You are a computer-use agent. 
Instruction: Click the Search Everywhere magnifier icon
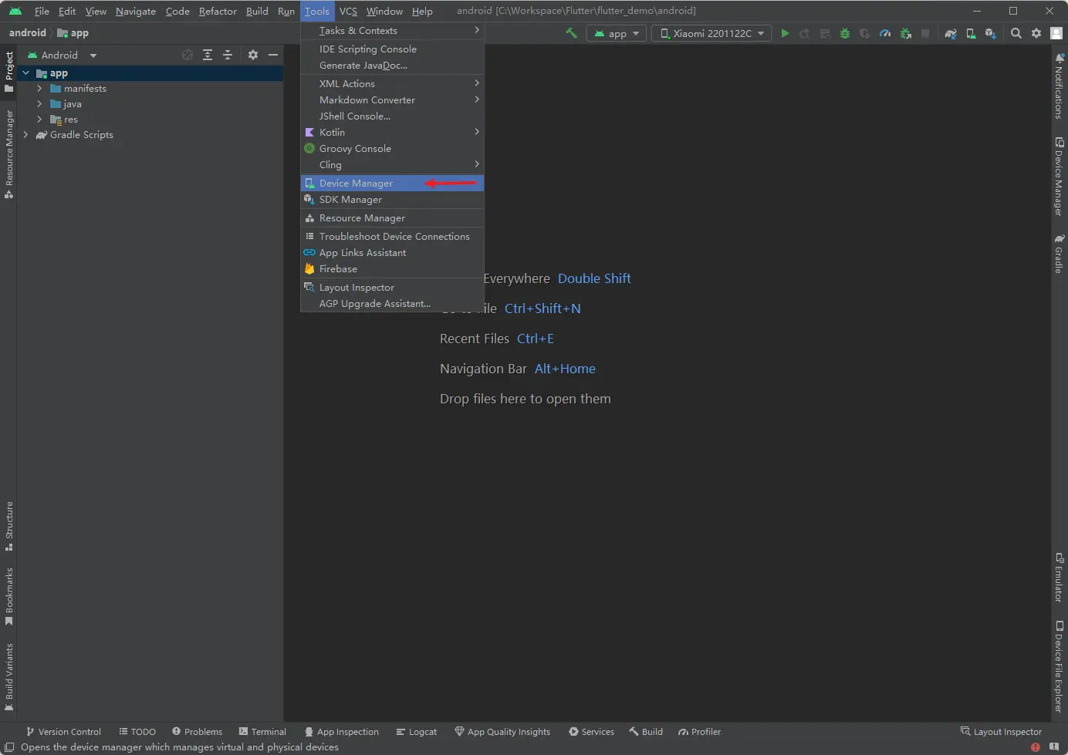click(x=1016, y=33)
